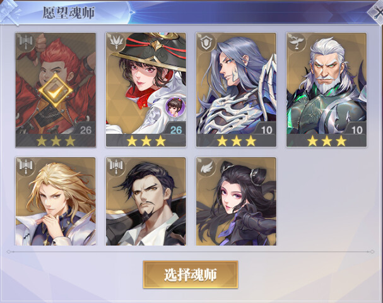This screenshot has height=303, width=383.
Task: Close the 愿望魂师 dialog
Action: pyautogui.click(x=377, y=12)
